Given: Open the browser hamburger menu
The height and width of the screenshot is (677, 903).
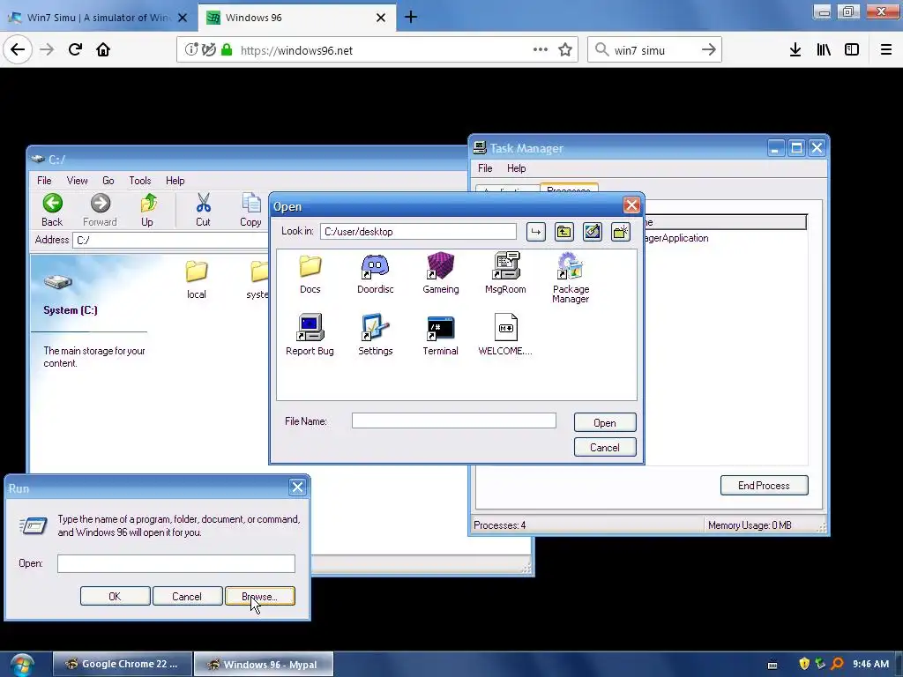Looking at the screenshot, I should tap(885, 50).
